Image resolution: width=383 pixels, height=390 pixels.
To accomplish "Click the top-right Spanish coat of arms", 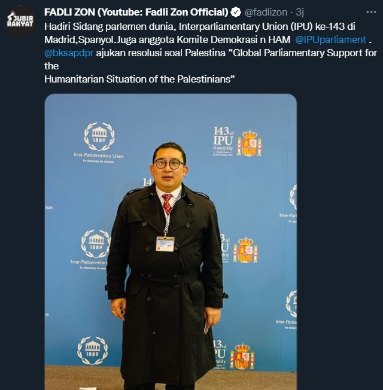I will [x=249, y=144].
